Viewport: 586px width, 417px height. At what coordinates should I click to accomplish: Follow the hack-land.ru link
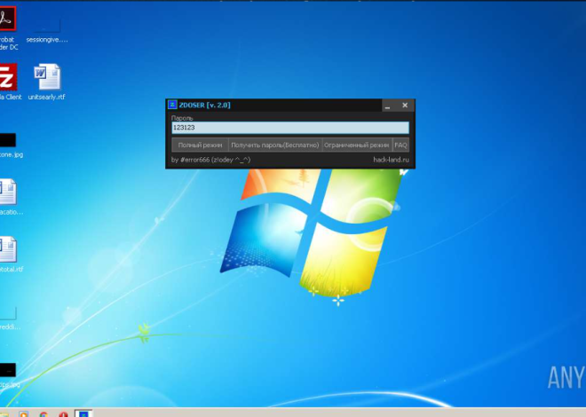(x=391, y=160)
